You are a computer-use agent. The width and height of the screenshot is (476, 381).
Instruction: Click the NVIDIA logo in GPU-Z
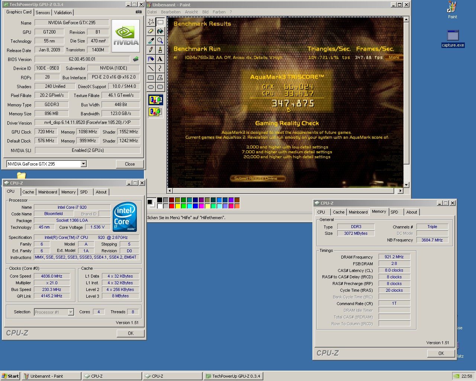click(126, 36)
